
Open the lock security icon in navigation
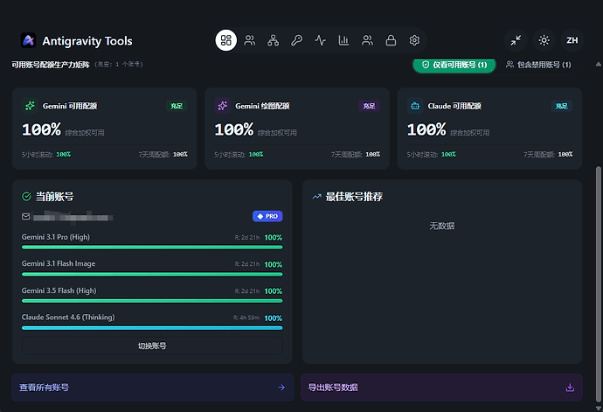point(391,40)
